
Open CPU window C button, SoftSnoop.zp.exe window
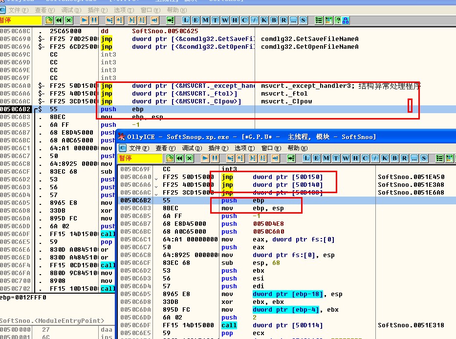[366, 158]
